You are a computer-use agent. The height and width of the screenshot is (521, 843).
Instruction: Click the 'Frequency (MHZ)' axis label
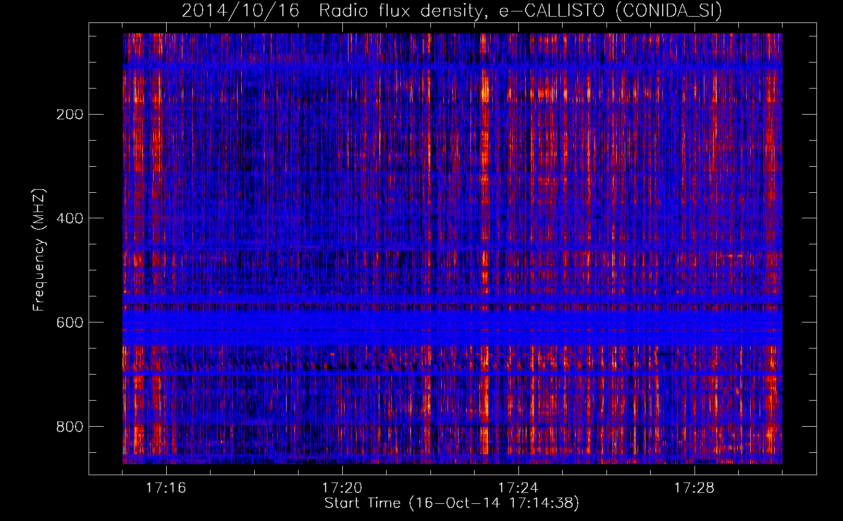39,250
